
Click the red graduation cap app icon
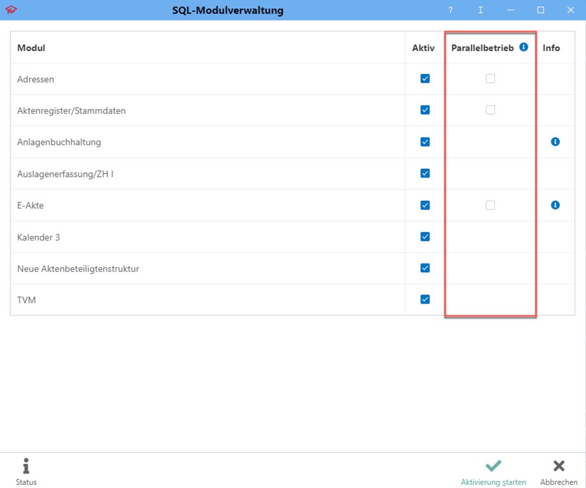click(11, 10)
